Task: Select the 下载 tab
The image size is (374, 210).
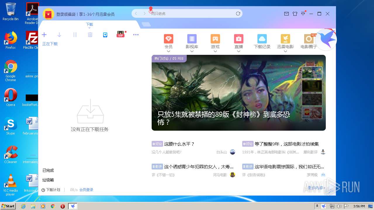Action: [89, 24]
